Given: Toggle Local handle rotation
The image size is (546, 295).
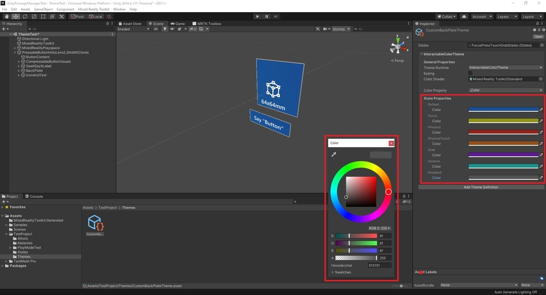Looking at the screenshot, I should 95,16.
